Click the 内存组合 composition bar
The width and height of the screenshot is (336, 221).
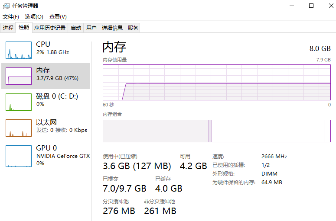point(216,131)
